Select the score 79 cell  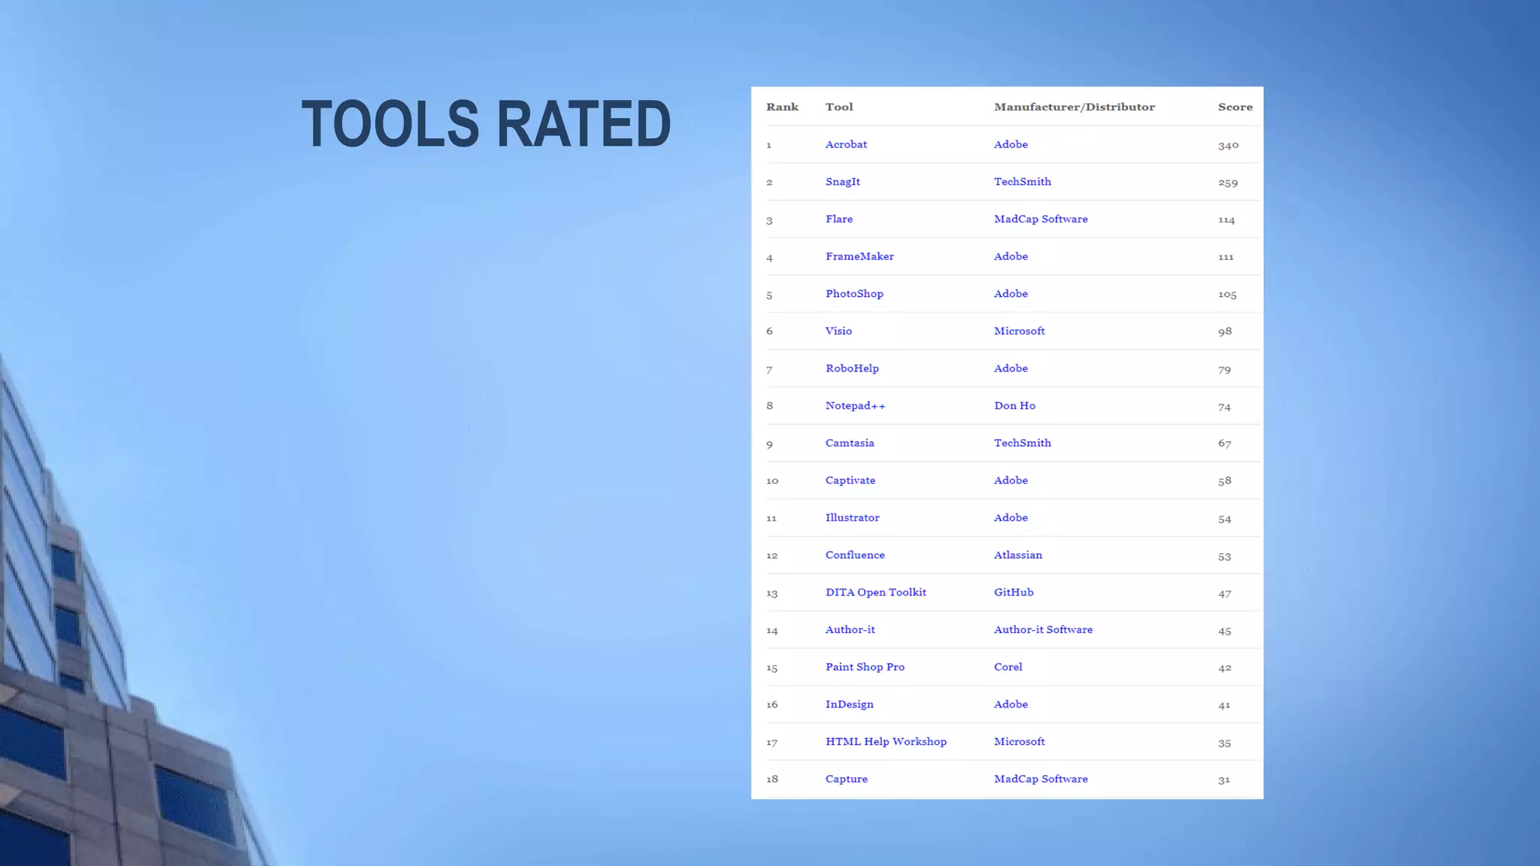[x=1224, y=369]
